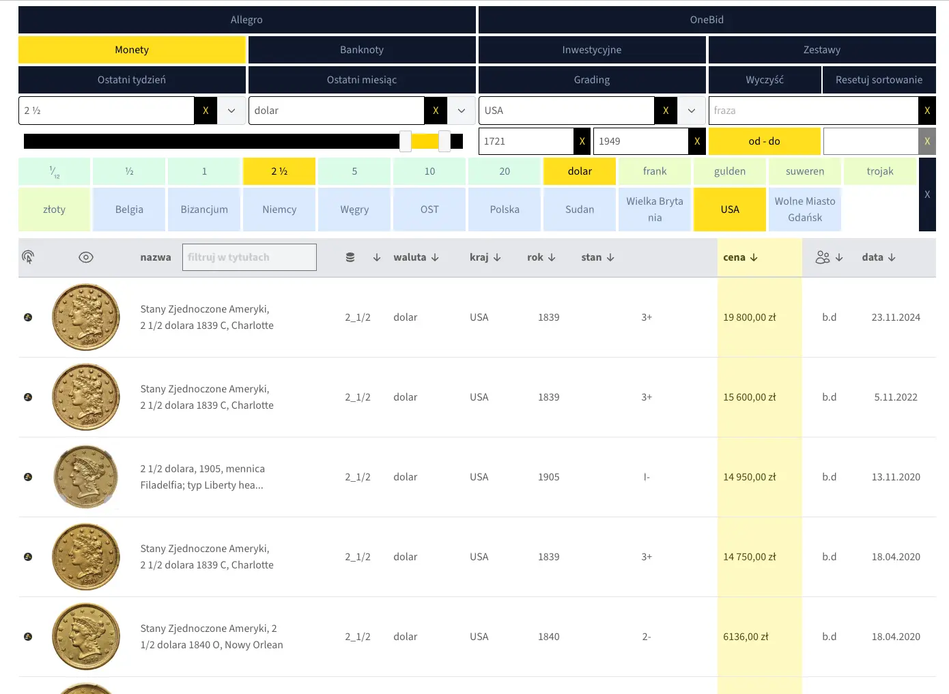
Task: Click the people icon column header
Action: pyautogui.click(x=823, y=257)
